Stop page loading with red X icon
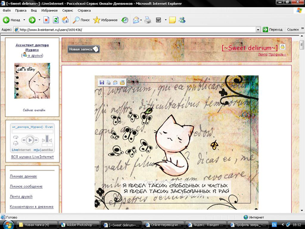Image resolution: width=305 pixels, height=229 pixels. pos(46,20)
